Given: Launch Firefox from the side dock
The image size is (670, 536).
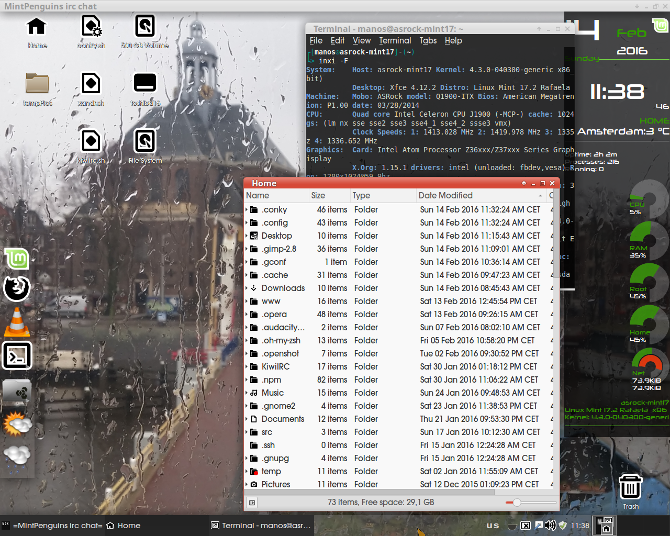Looking at the screenshot, I should 17,288.
